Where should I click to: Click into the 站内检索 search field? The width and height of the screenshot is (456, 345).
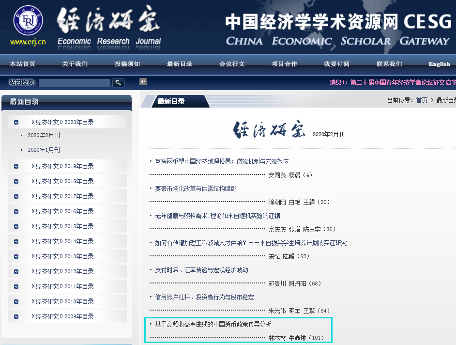click(75, 83)
